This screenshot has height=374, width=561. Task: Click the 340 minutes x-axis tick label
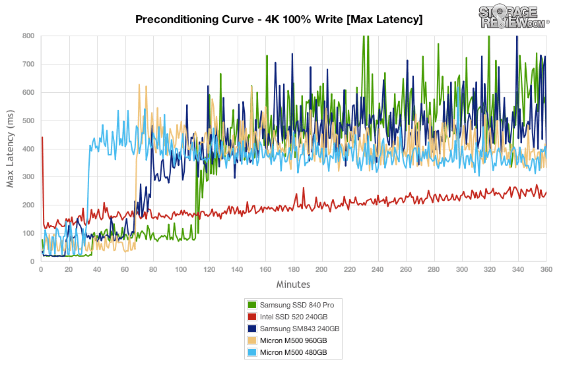[518, 269]
